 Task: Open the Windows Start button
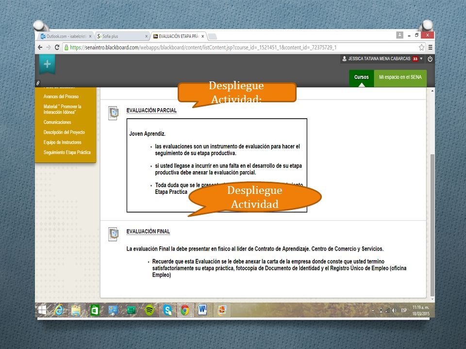point(42,310)
